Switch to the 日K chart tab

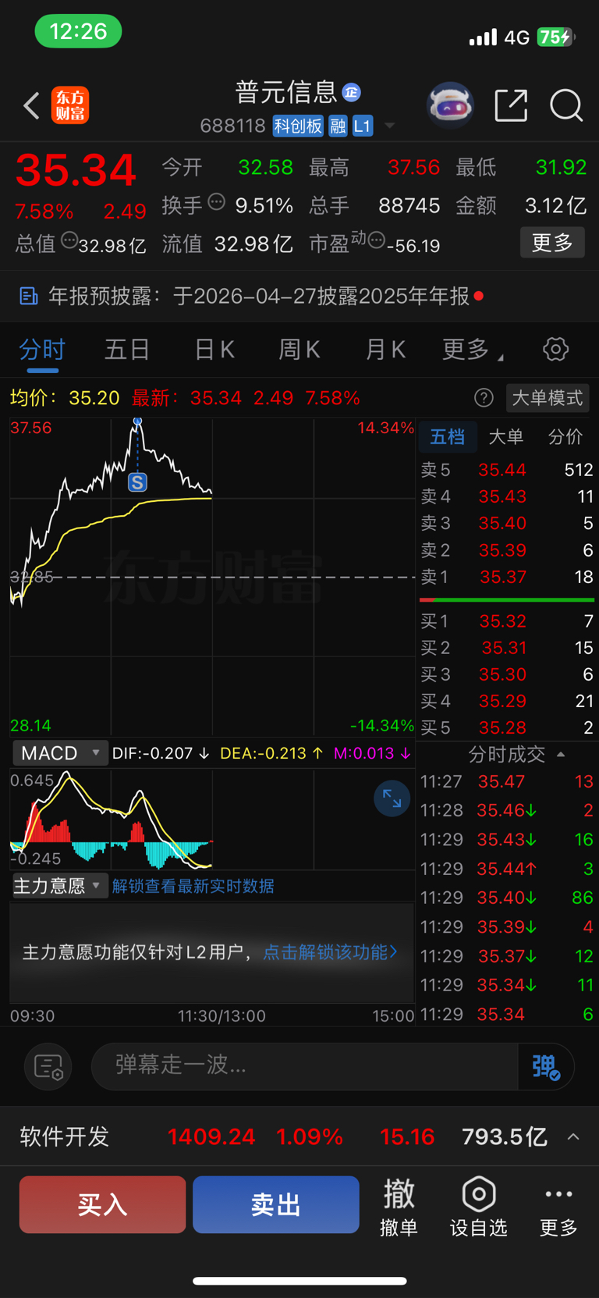click(214, 350)
